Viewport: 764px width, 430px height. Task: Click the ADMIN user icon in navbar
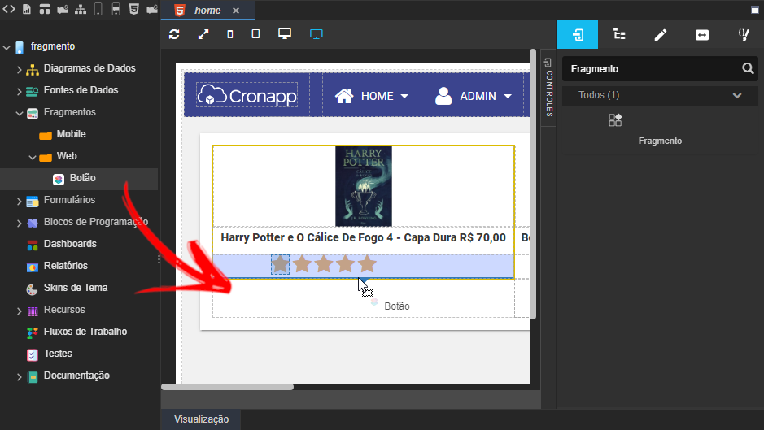coord(443,96)
